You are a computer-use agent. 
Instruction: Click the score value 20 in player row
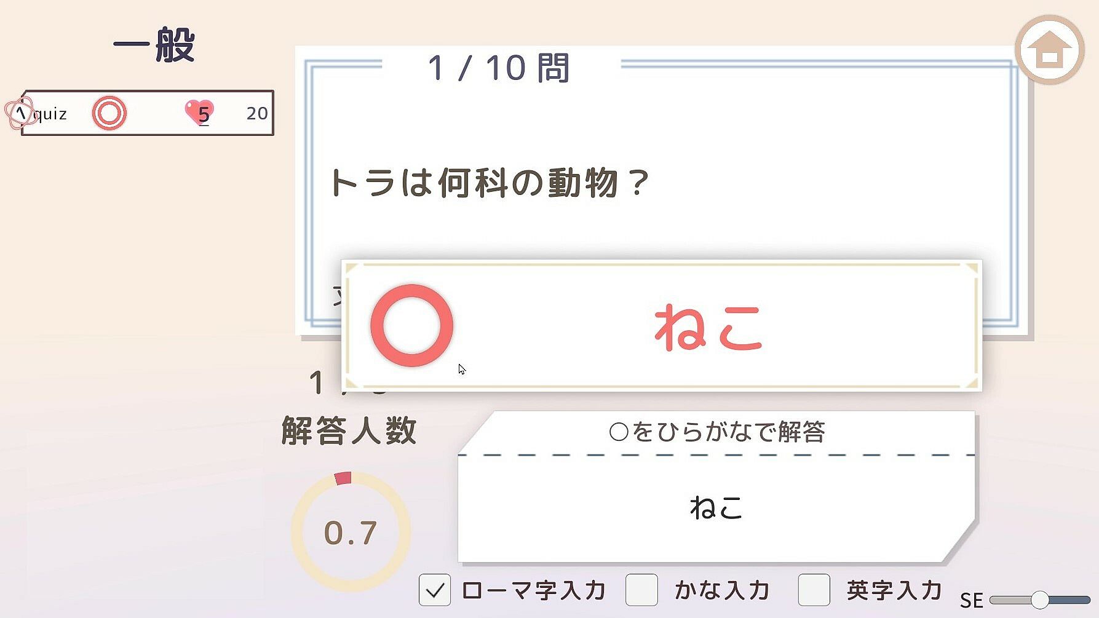[256, 113]
